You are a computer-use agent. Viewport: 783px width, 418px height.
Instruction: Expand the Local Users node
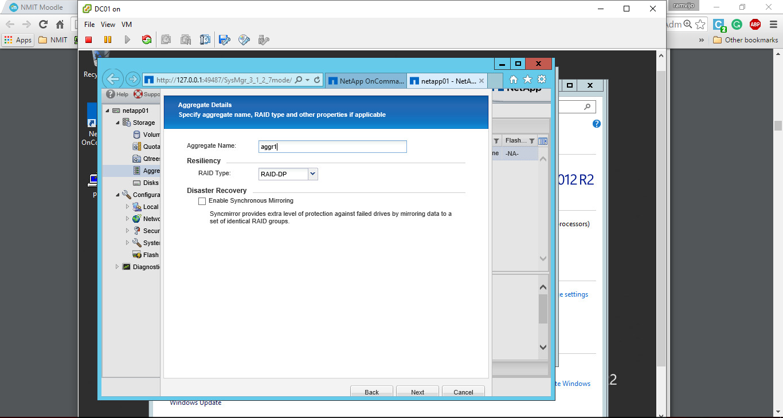point(128,207)
